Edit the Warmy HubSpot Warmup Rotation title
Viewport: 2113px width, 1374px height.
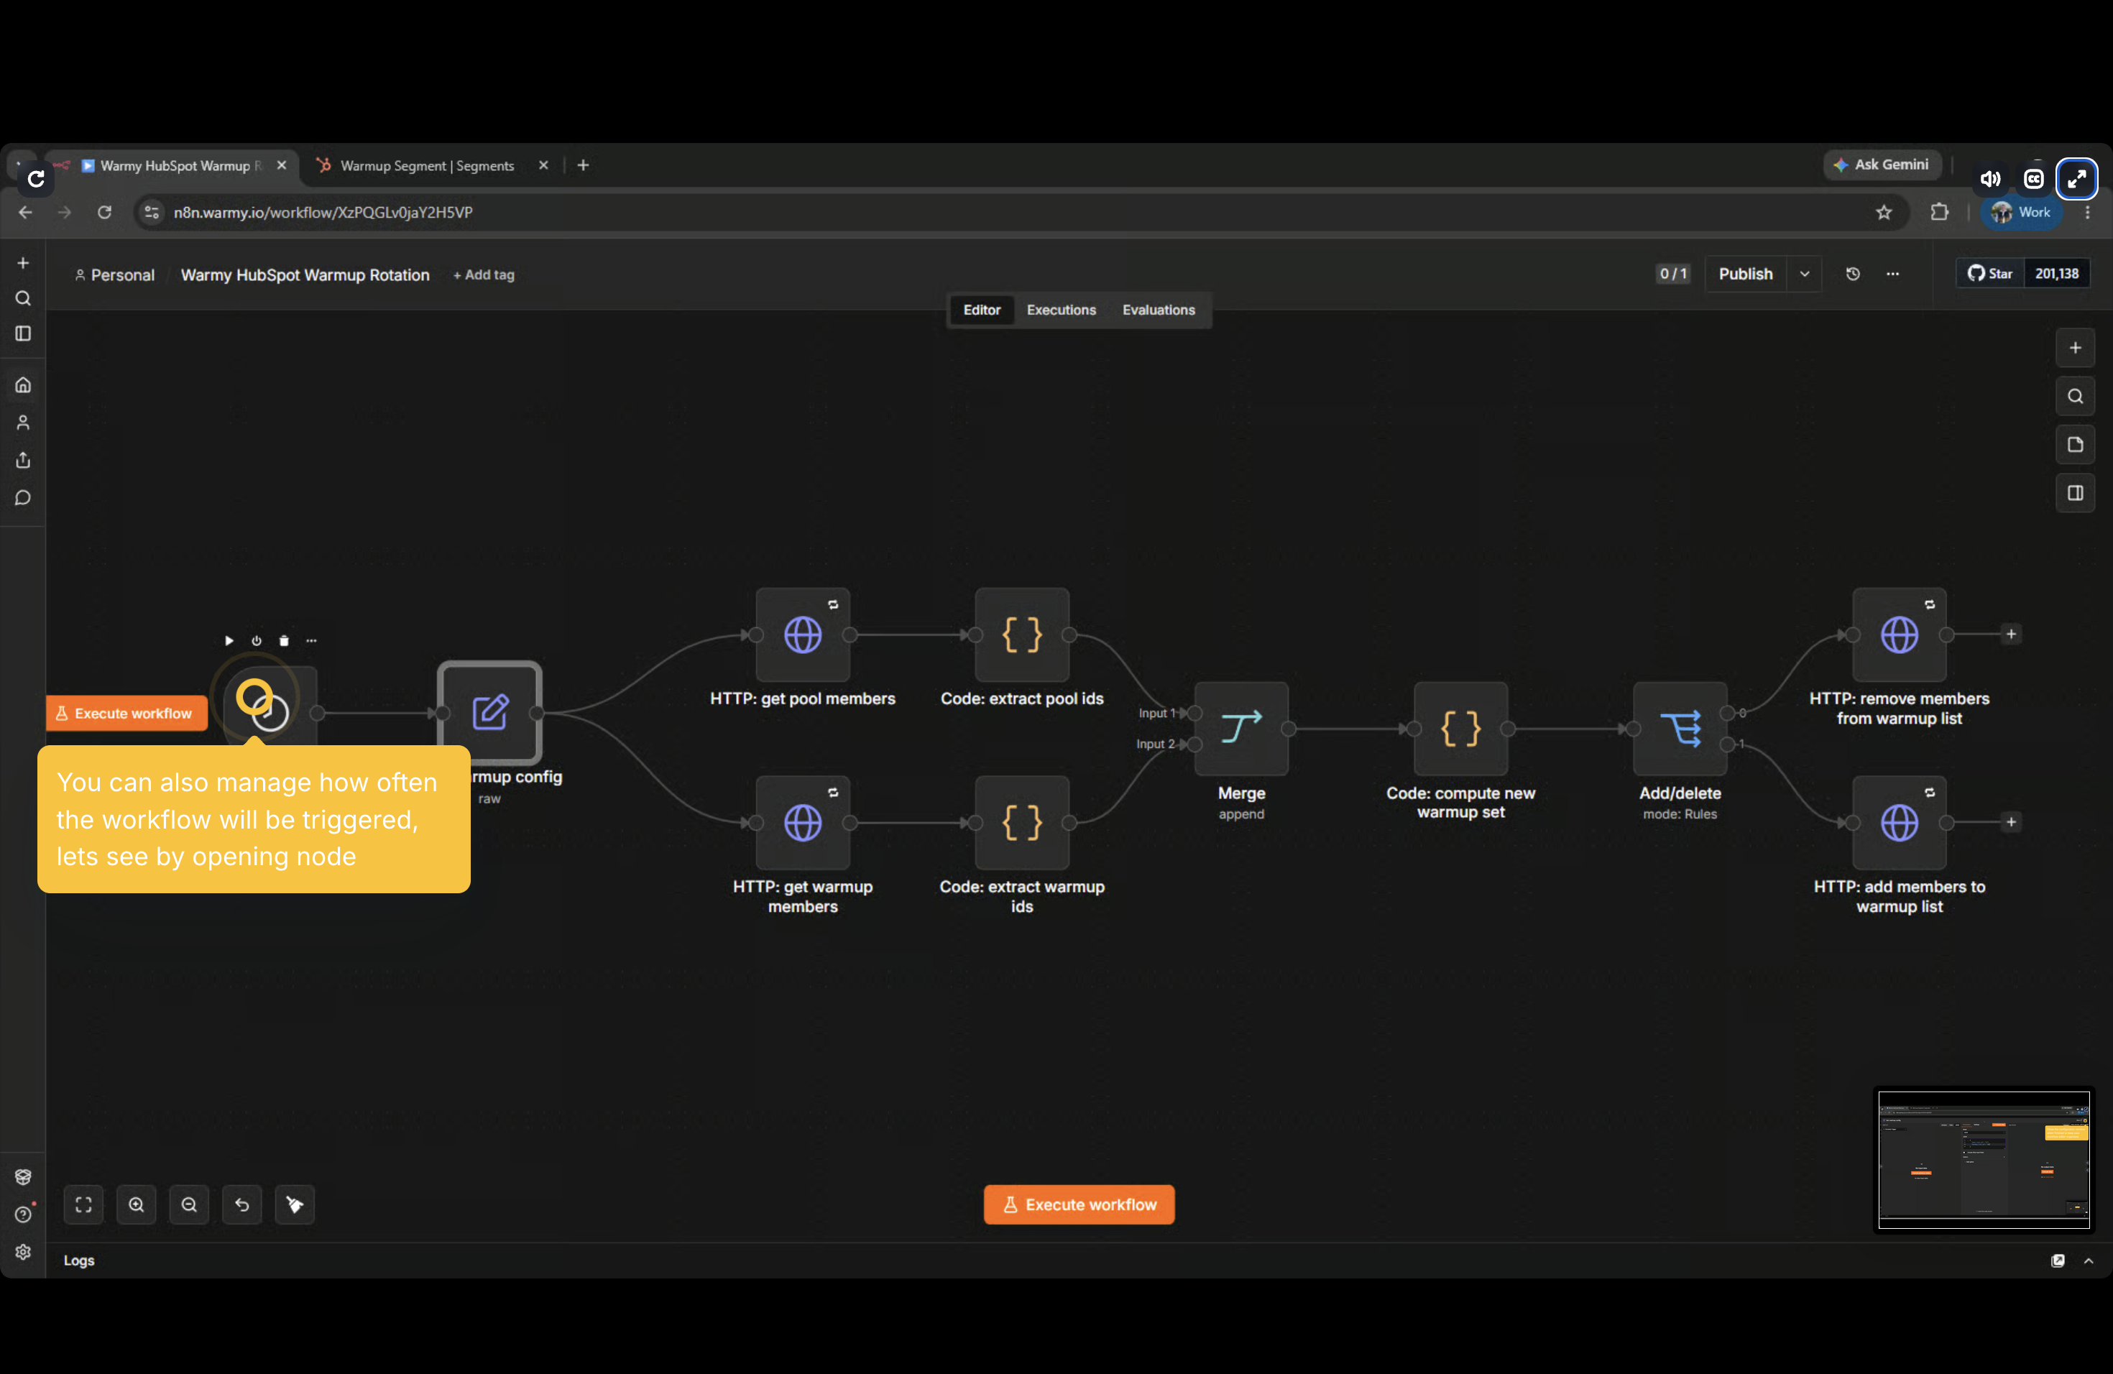point(305,275)
